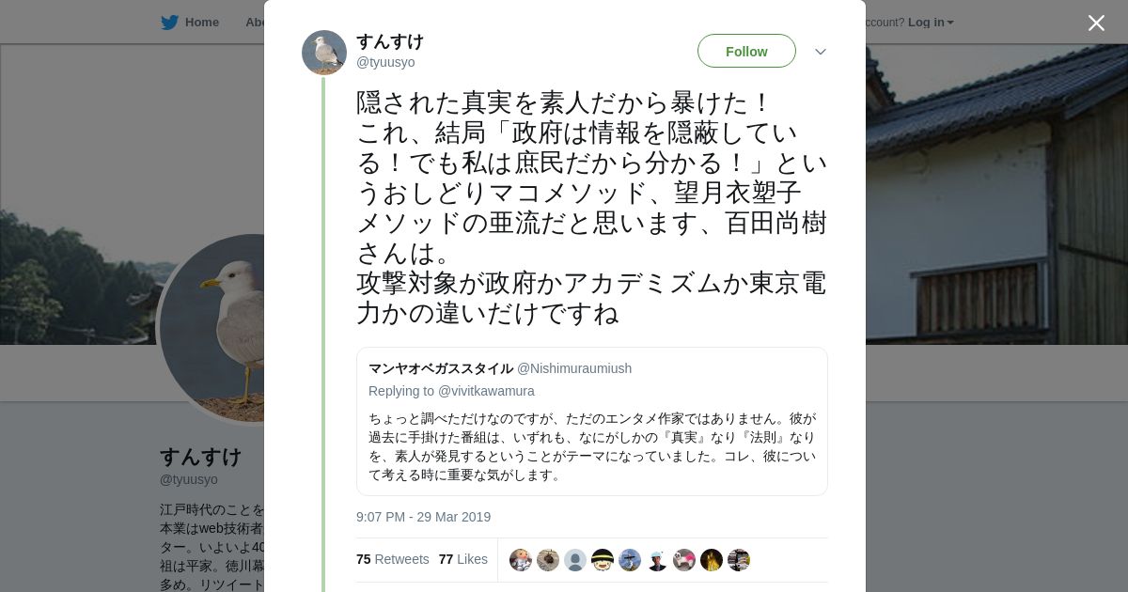The image size is (1128, 592).
Task: View the 77 Likes list
Action: 463,559
